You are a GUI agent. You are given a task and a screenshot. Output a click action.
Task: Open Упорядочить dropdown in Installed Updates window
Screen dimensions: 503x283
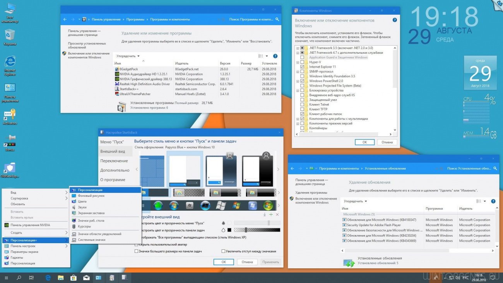(x=355, y=201)
